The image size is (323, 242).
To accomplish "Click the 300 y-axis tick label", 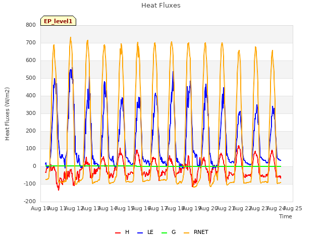I will 31,113.
